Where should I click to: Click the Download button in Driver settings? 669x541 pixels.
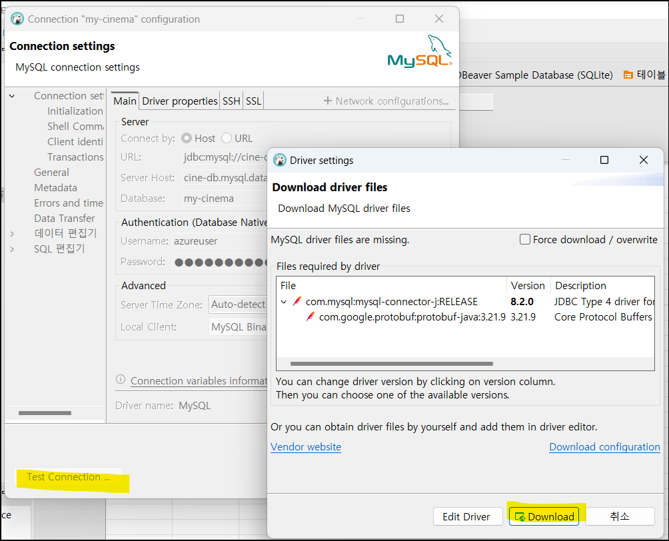pyautogui.click(x=544, y=516)
